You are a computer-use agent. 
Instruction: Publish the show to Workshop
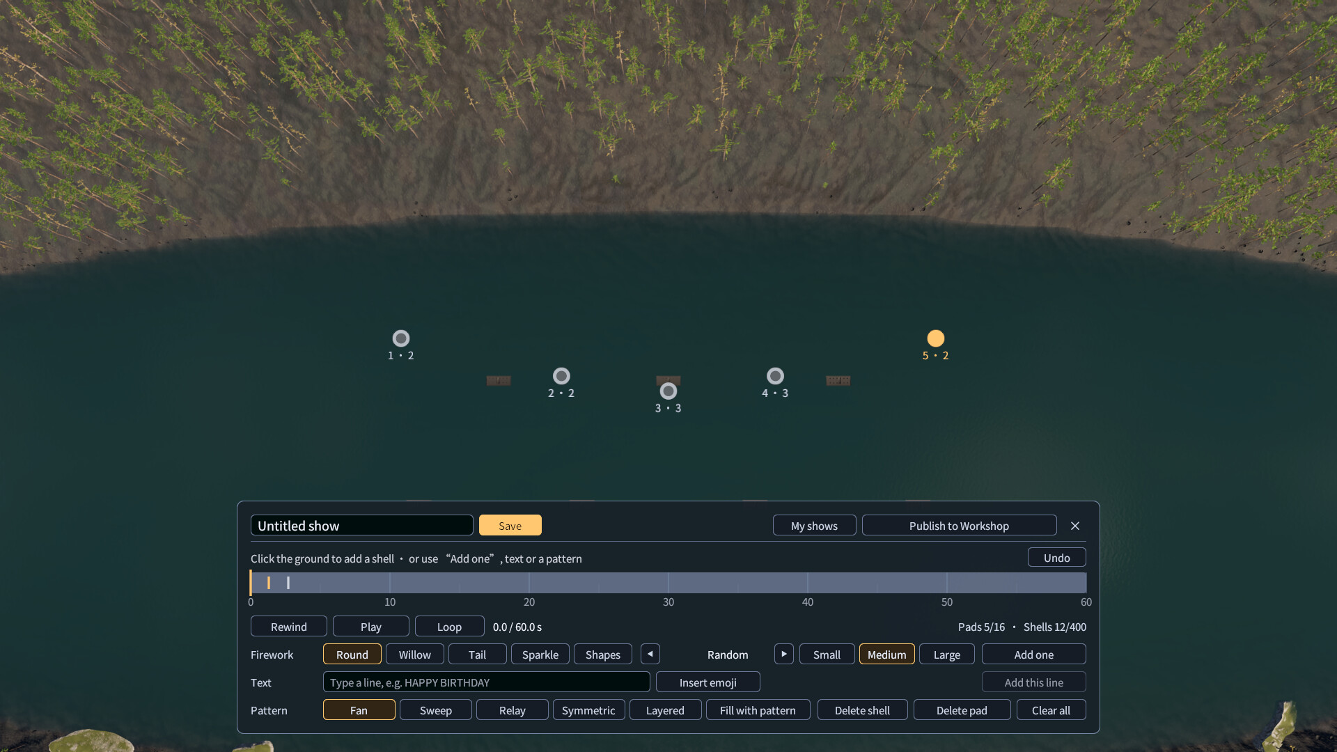tap(960, 525)
